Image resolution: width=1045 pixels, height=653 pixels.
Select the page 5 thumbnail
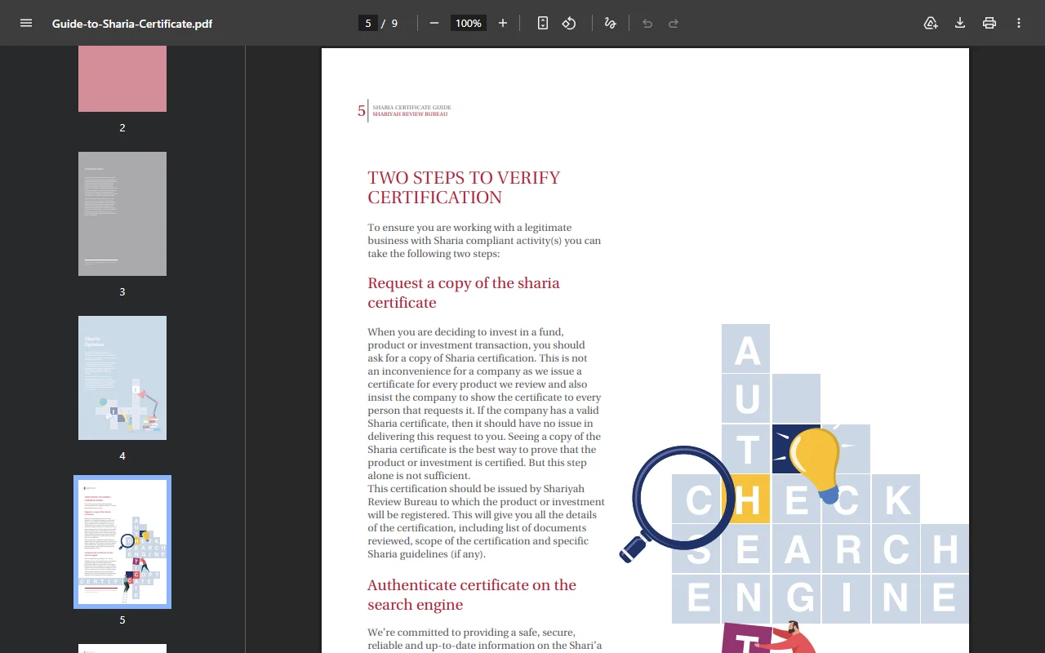pyautogui.click(x=122, y=542)
